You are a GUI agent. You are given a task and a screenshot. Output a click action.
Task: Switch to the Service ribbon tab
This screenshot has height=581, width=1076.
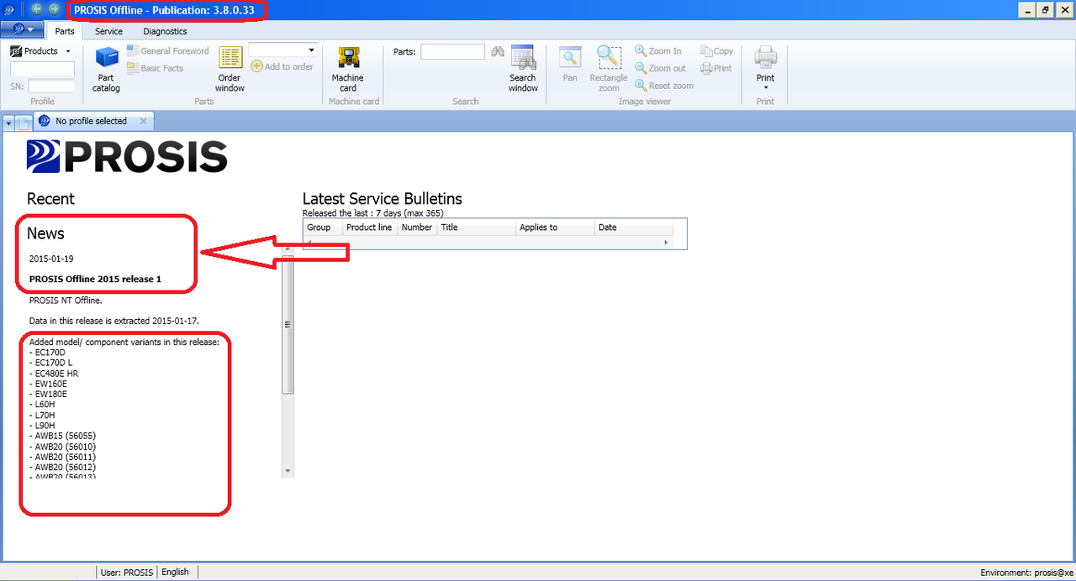pos(108,31)
